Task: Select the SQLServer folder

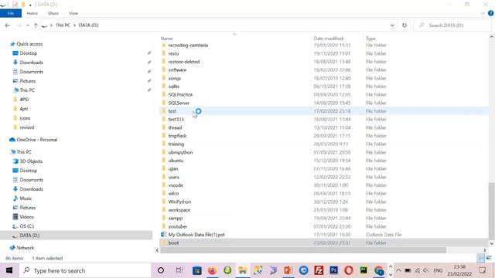Action: (x=179, y=103)
